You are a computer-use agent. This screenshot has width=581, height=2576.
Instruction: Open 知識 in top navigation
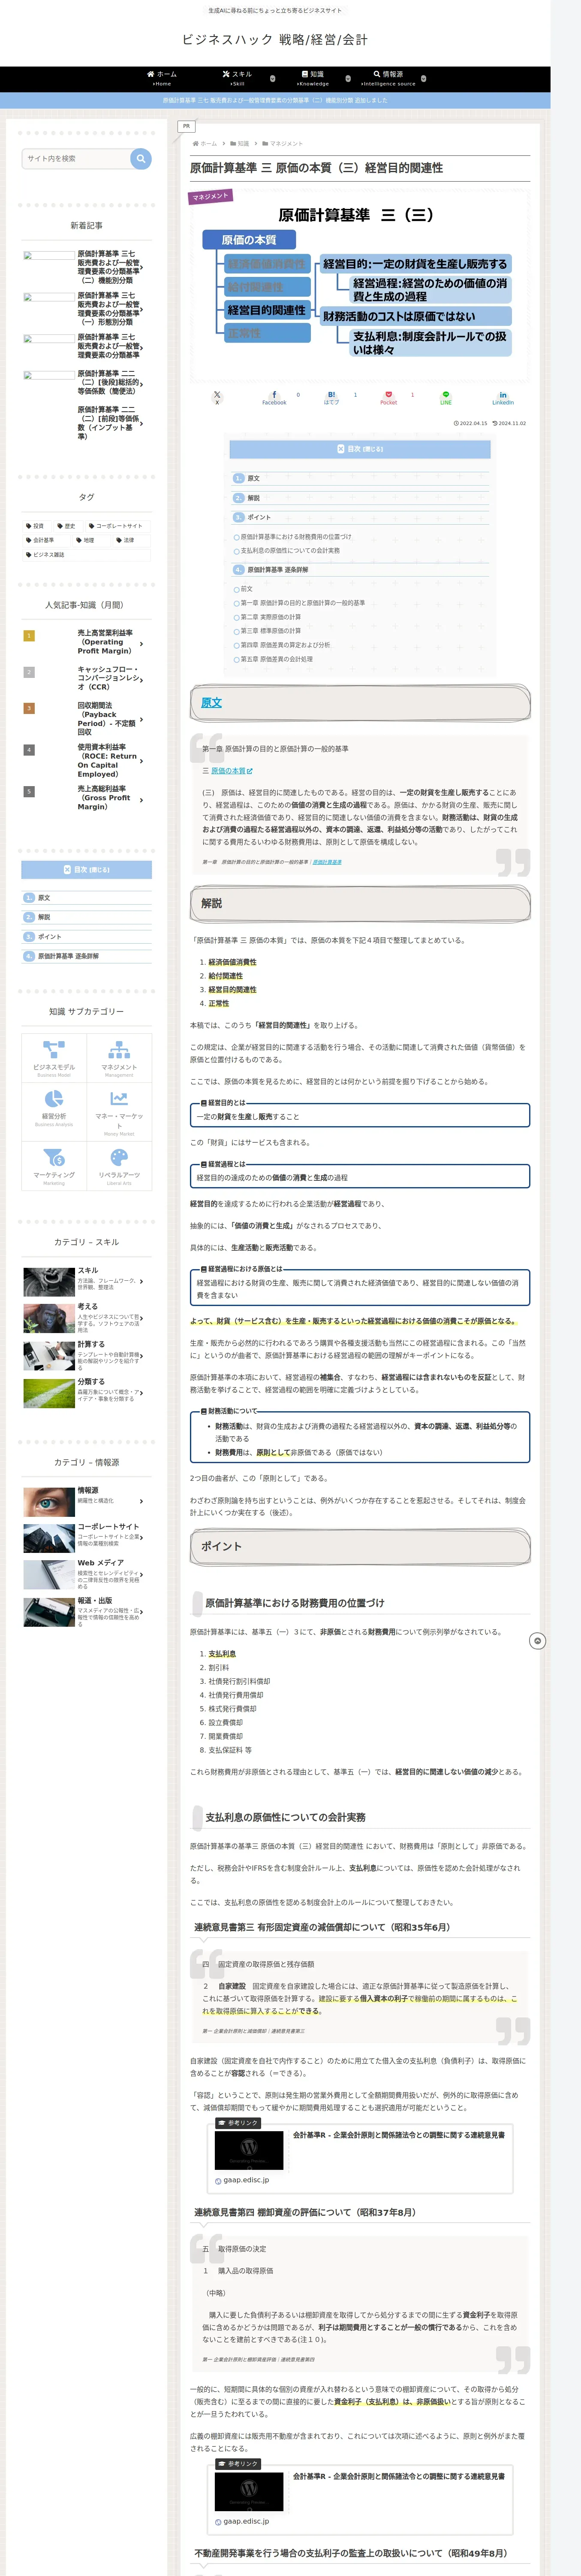(x=313, y=78)
